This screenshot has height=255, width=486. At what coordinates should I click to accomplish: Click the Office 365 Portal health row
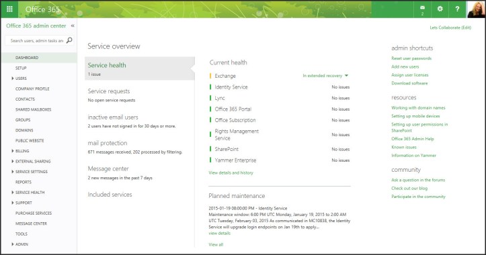pyautogui.click(x=233, y=109)
